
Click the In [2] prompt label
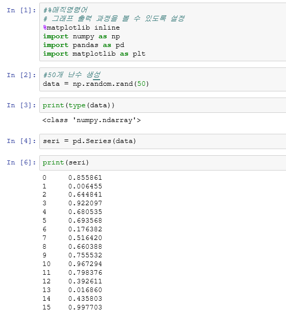21,75
